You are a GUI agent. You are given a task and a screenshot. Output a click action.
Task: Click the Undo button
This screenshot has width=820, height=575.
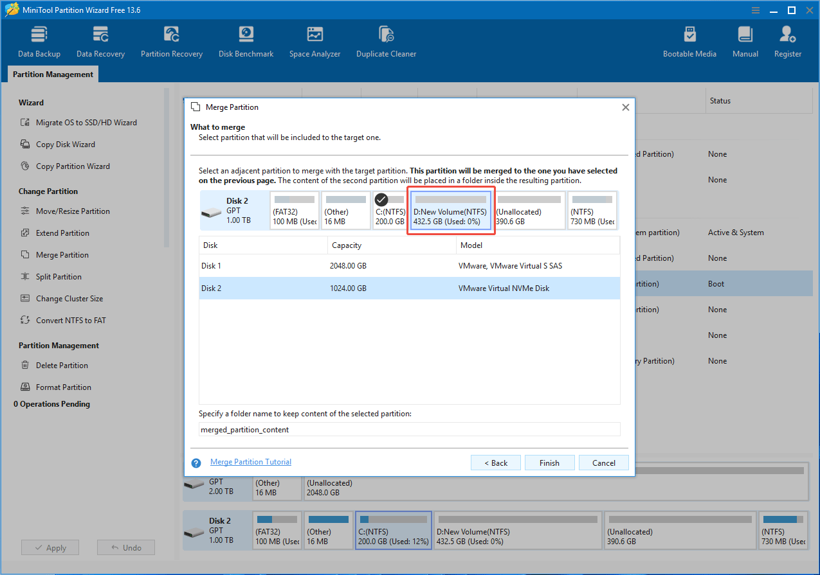[126, 548]
